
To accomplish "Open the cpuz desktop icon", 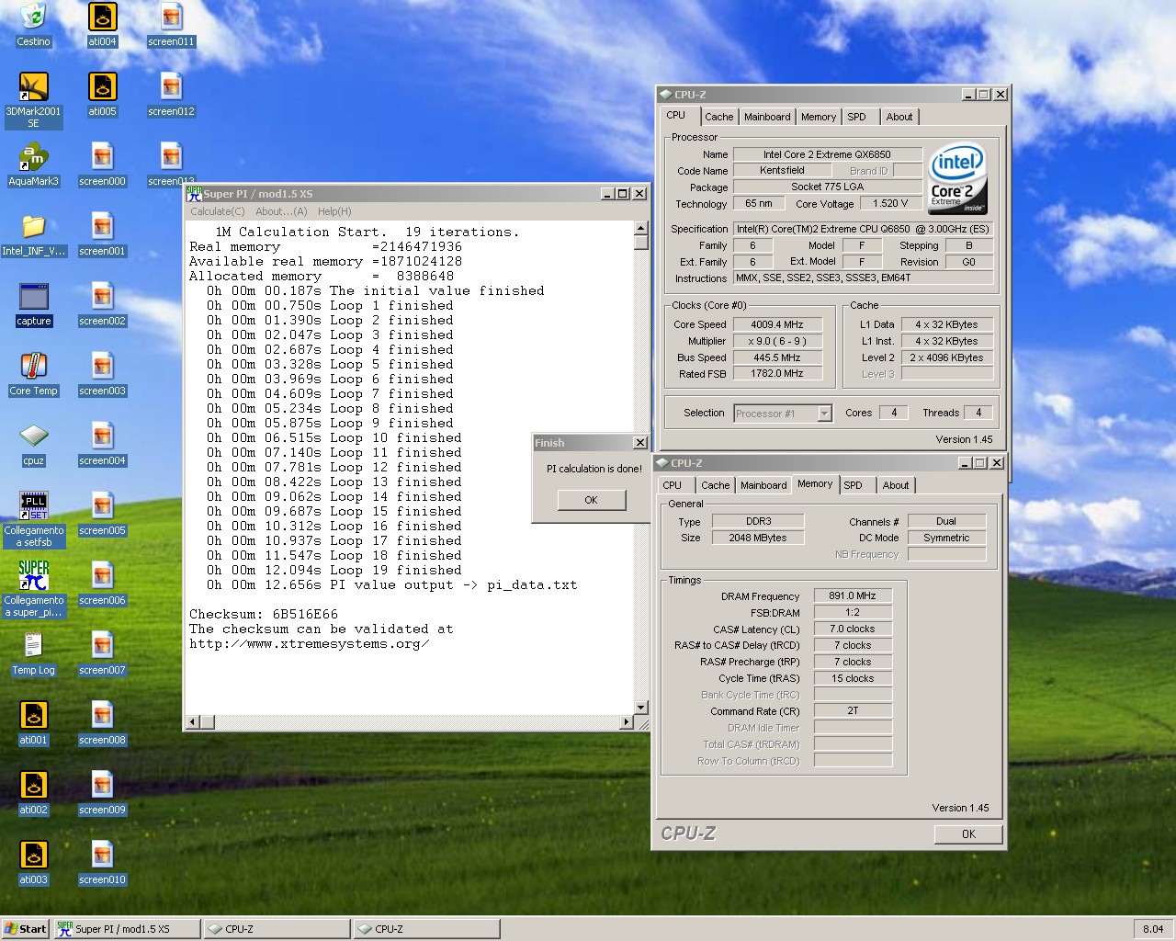I will (x=33, y=436).
